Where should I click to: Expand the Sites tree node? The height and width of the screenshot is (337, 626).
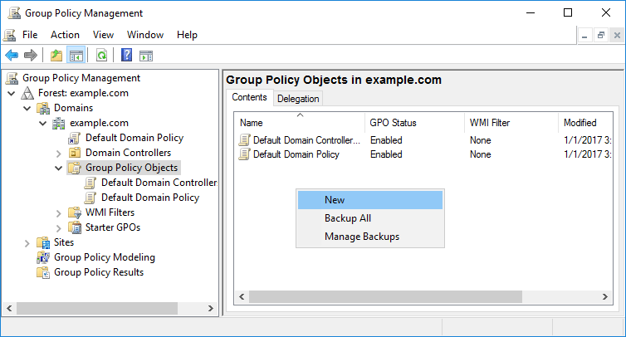[x=27, y=242]
